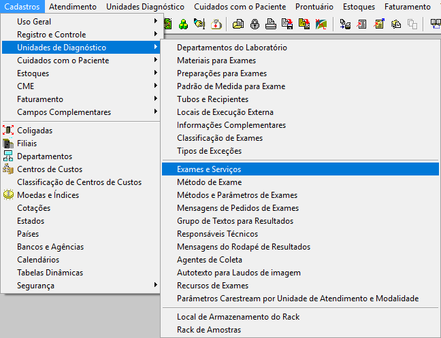Click the send document to printer icon
The height and width of the screenshot is (338, 441).
pyautogui.click(x=345, y=24)
